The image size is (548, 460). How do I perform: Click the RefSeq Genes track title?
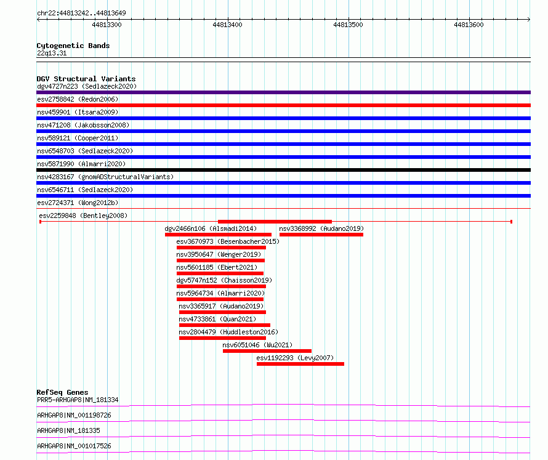(x=62, y=392)
